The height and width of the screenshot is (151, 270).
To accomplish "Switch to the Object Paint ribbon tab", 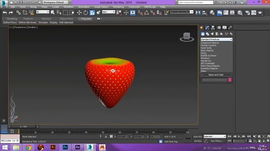I will (66, 18).
